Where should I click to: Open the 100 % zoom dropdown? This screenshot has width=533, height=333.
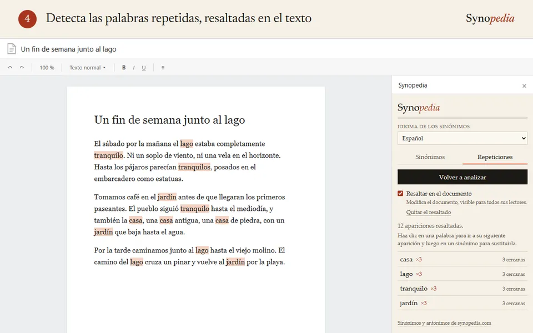pos(47,68)
